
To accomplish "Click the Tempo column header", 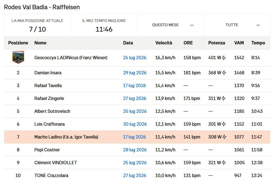I will pos(258,43).
